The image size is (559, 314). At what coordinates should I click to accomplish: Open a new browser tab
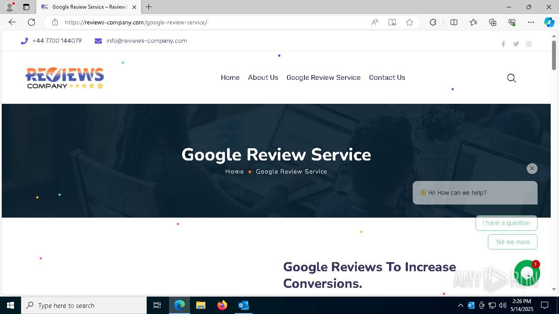(149, 7)
